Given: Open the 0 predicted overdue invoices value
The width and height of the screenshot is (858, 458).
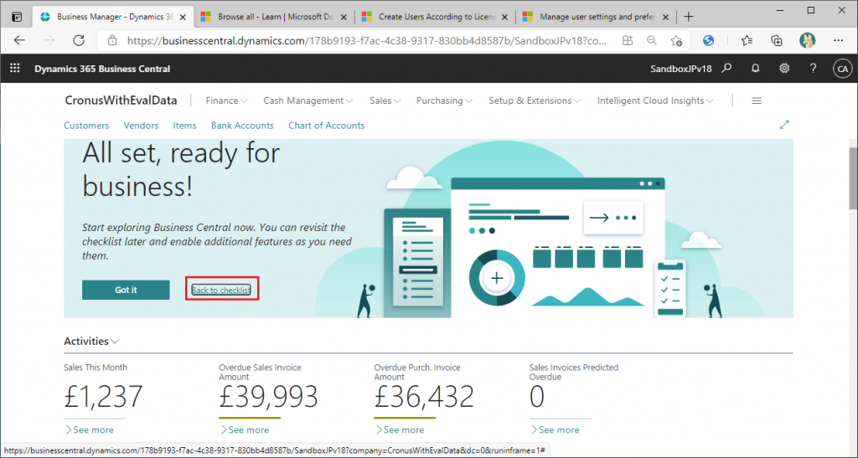Looking at the screenshot, I should (537, 397).
